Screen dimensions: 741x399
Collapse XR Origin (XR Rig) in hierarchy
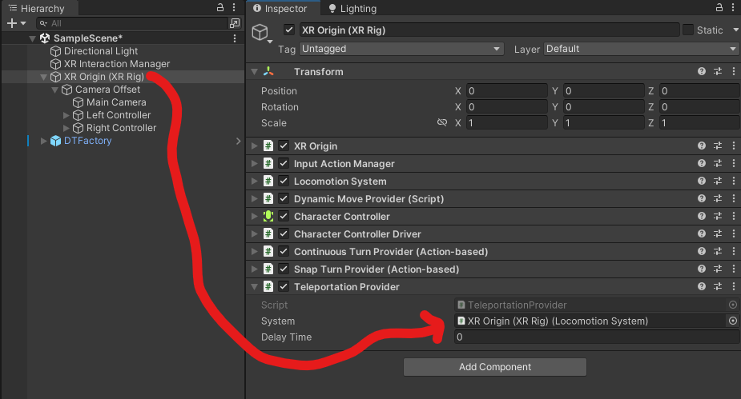[43, 77]
